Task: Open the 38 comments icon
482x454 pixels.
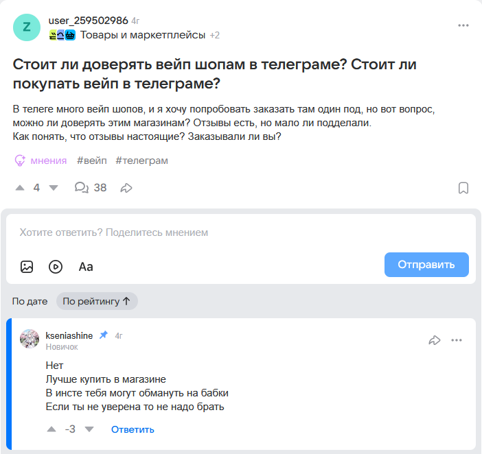Action: pyautogui.click(x=81, y=187)
